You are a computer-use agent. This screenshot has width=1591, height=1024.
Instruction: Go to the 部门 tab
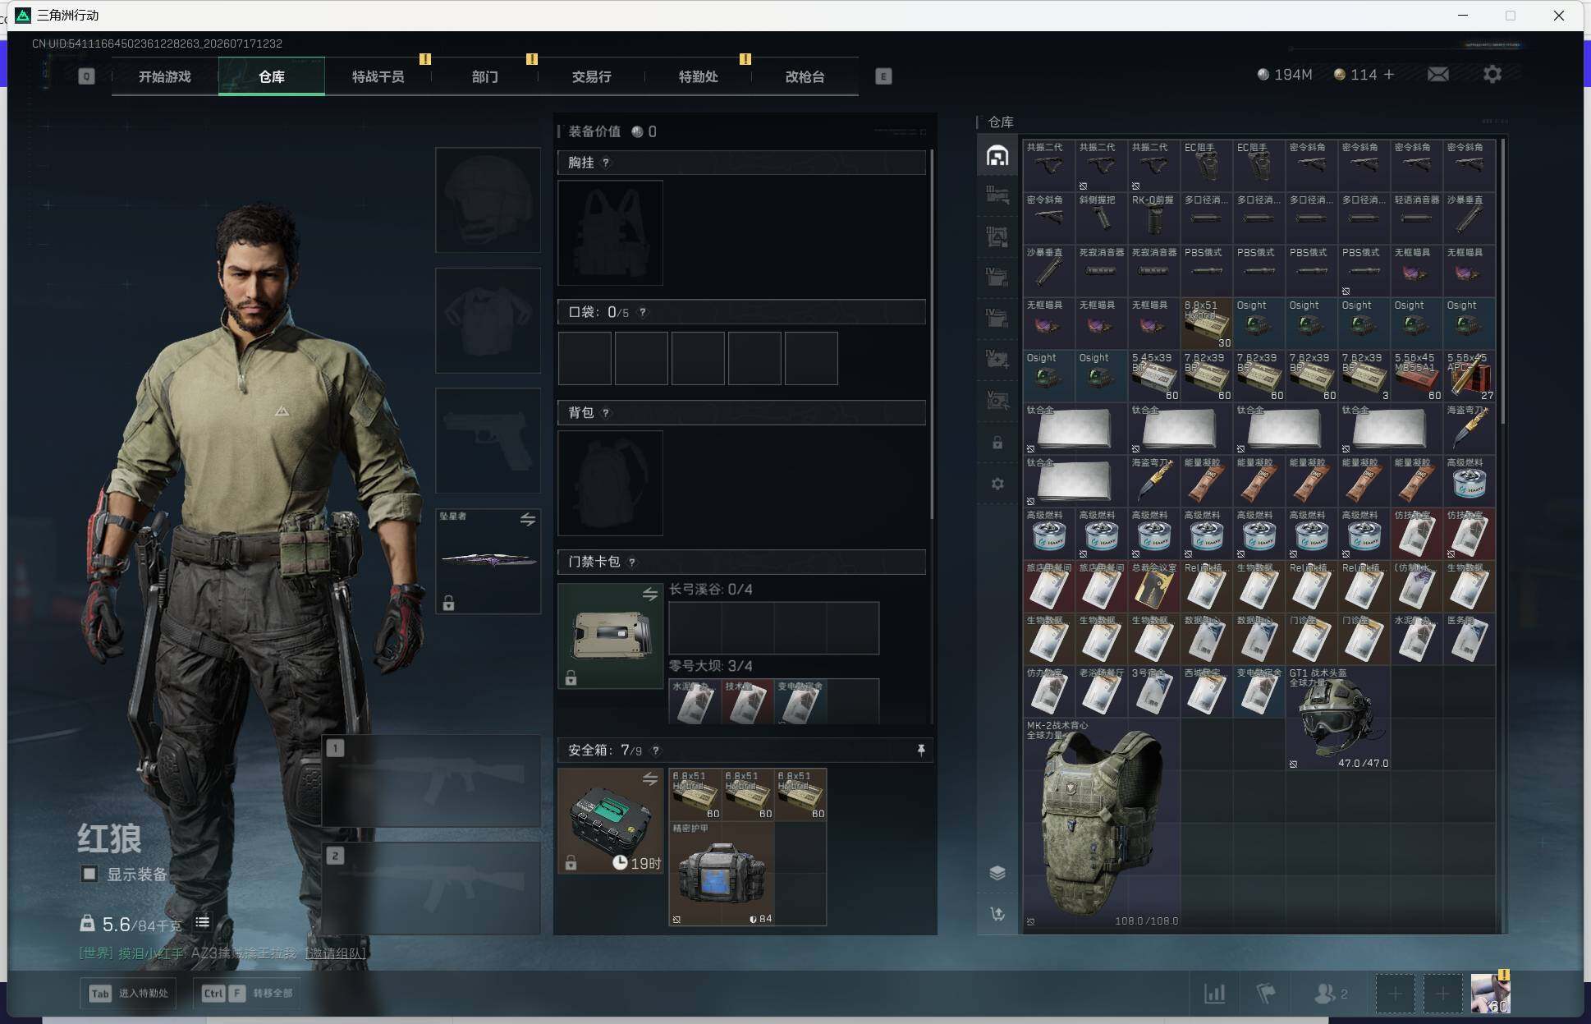pos(485,76)
